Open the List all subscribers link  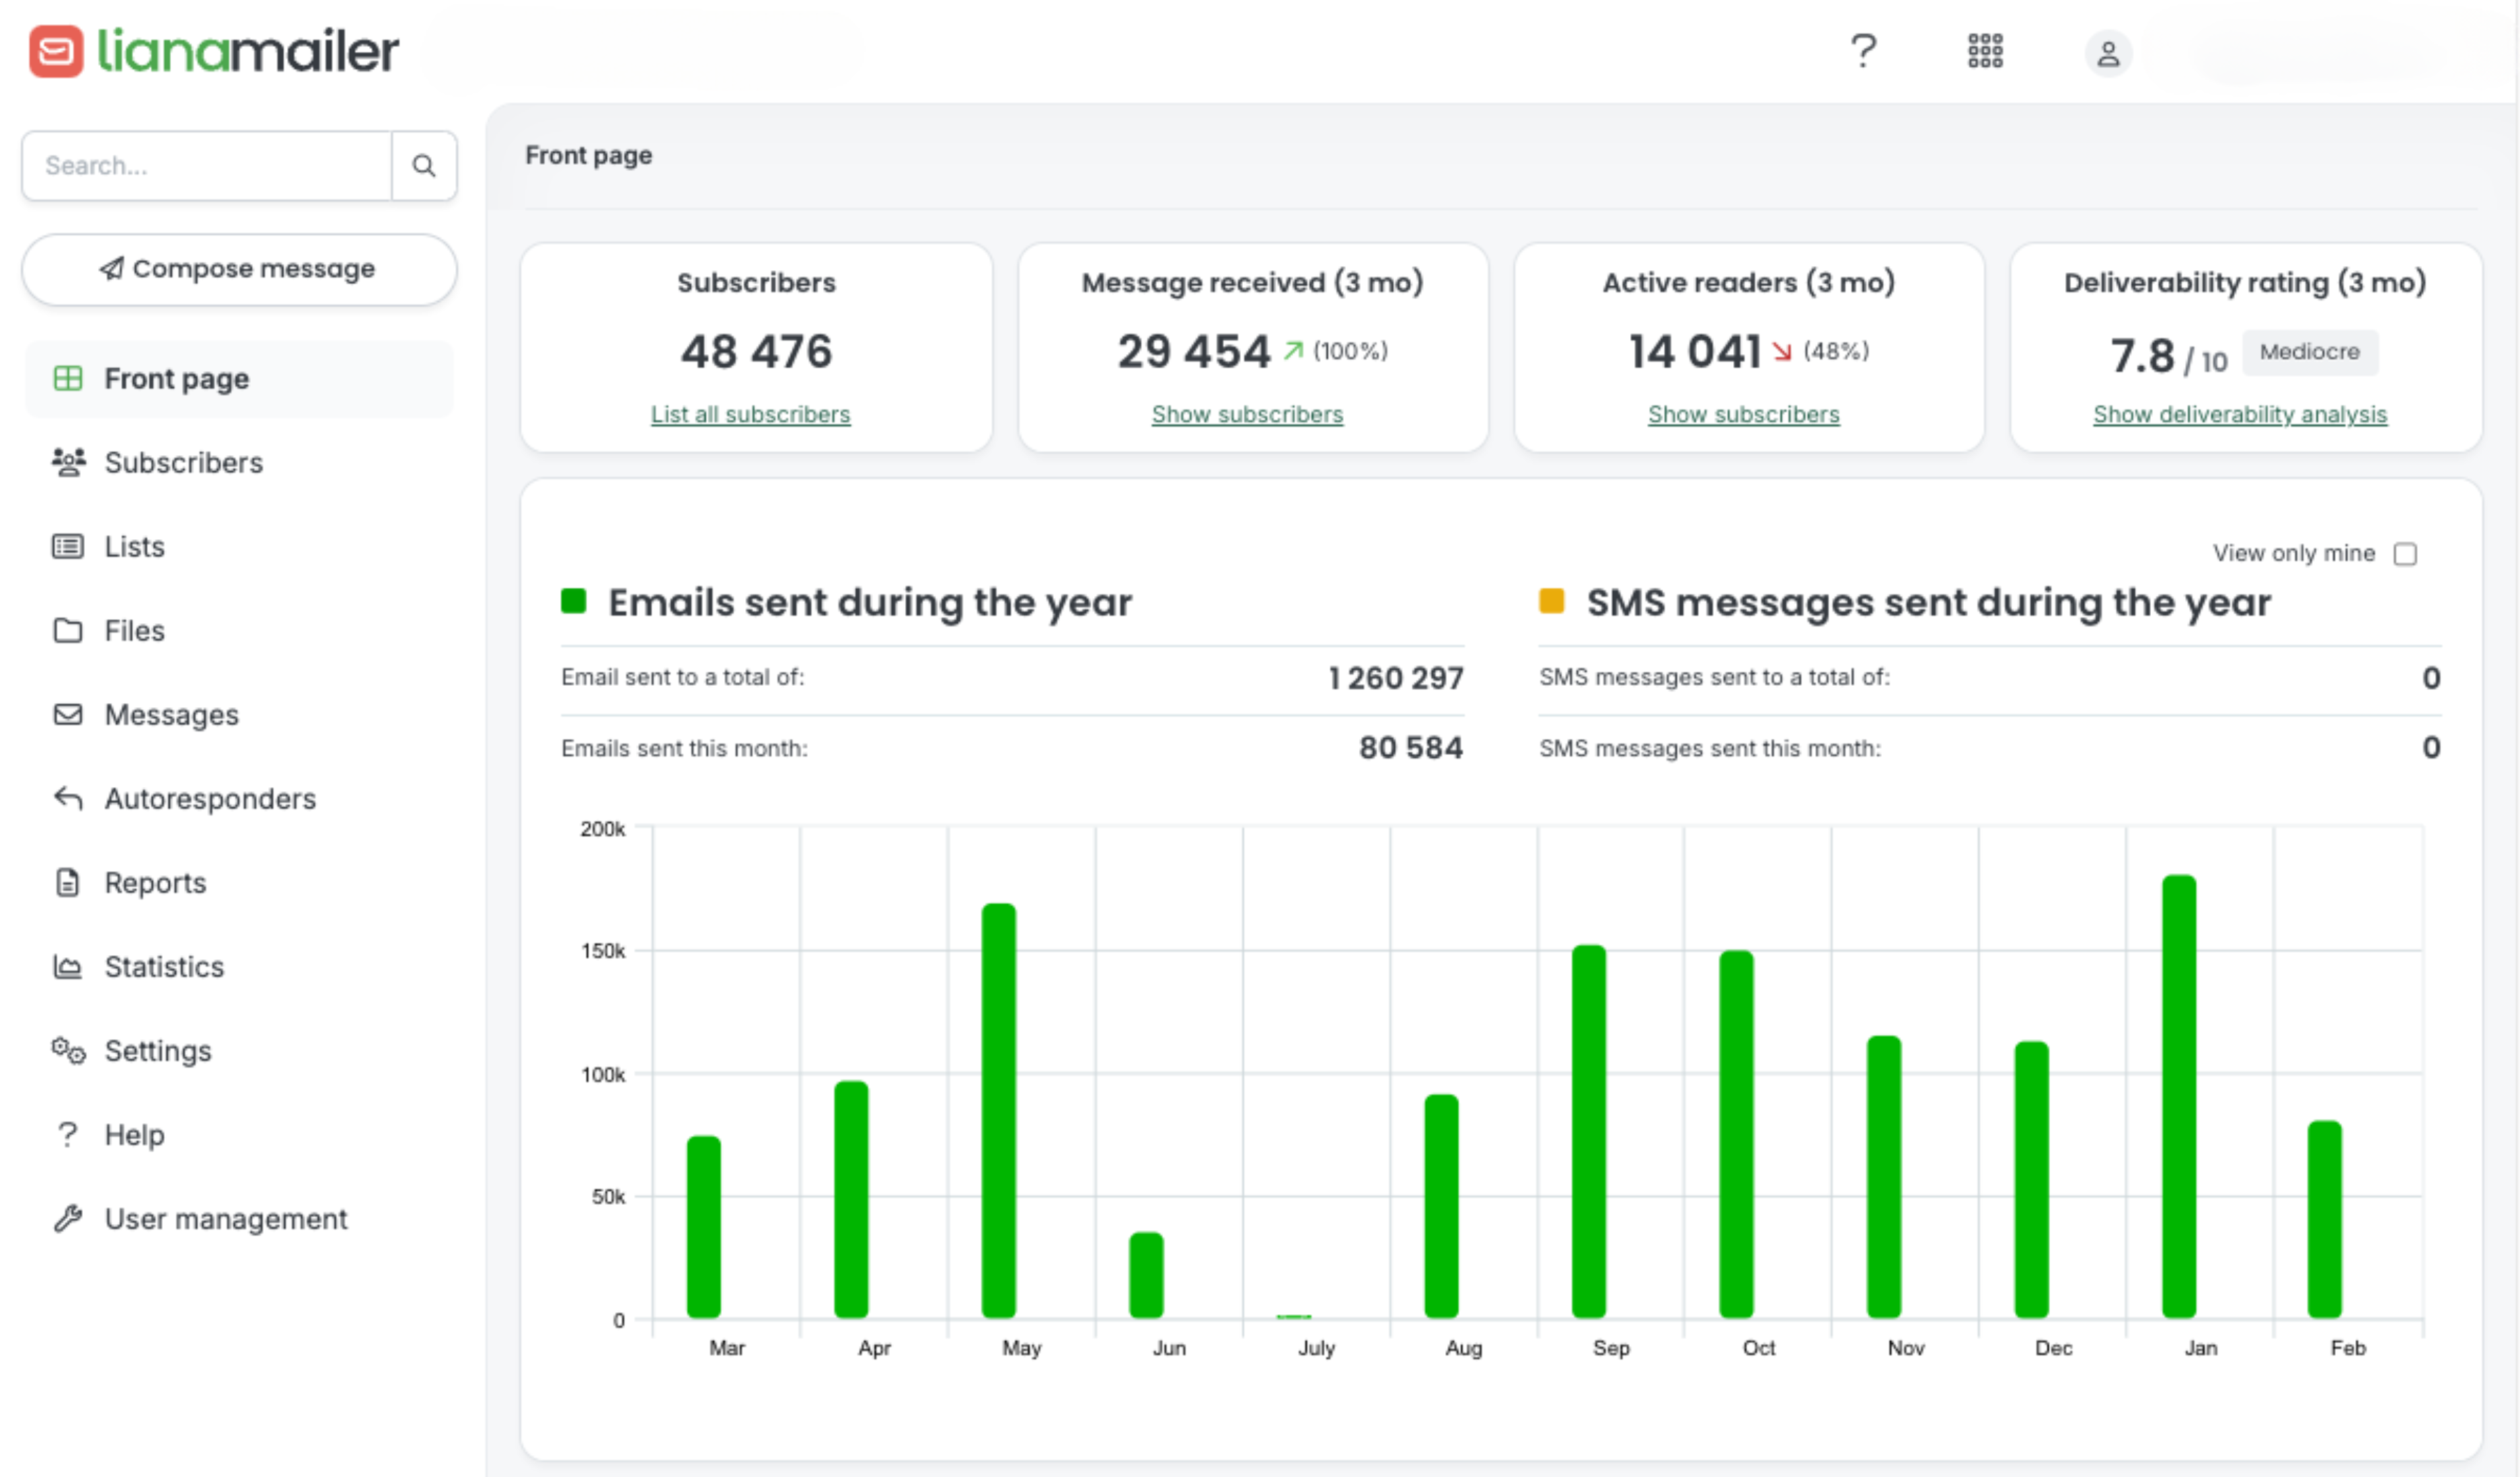[x=750, y=413]
